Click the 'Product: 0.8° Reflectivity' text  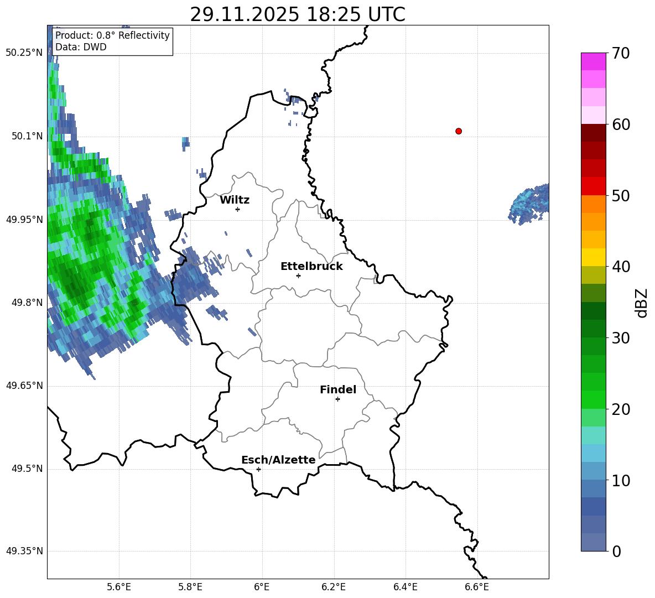112,35
